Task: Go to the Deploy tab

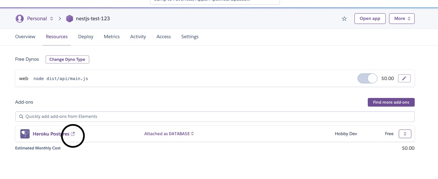Action: (x=86, y=37)
